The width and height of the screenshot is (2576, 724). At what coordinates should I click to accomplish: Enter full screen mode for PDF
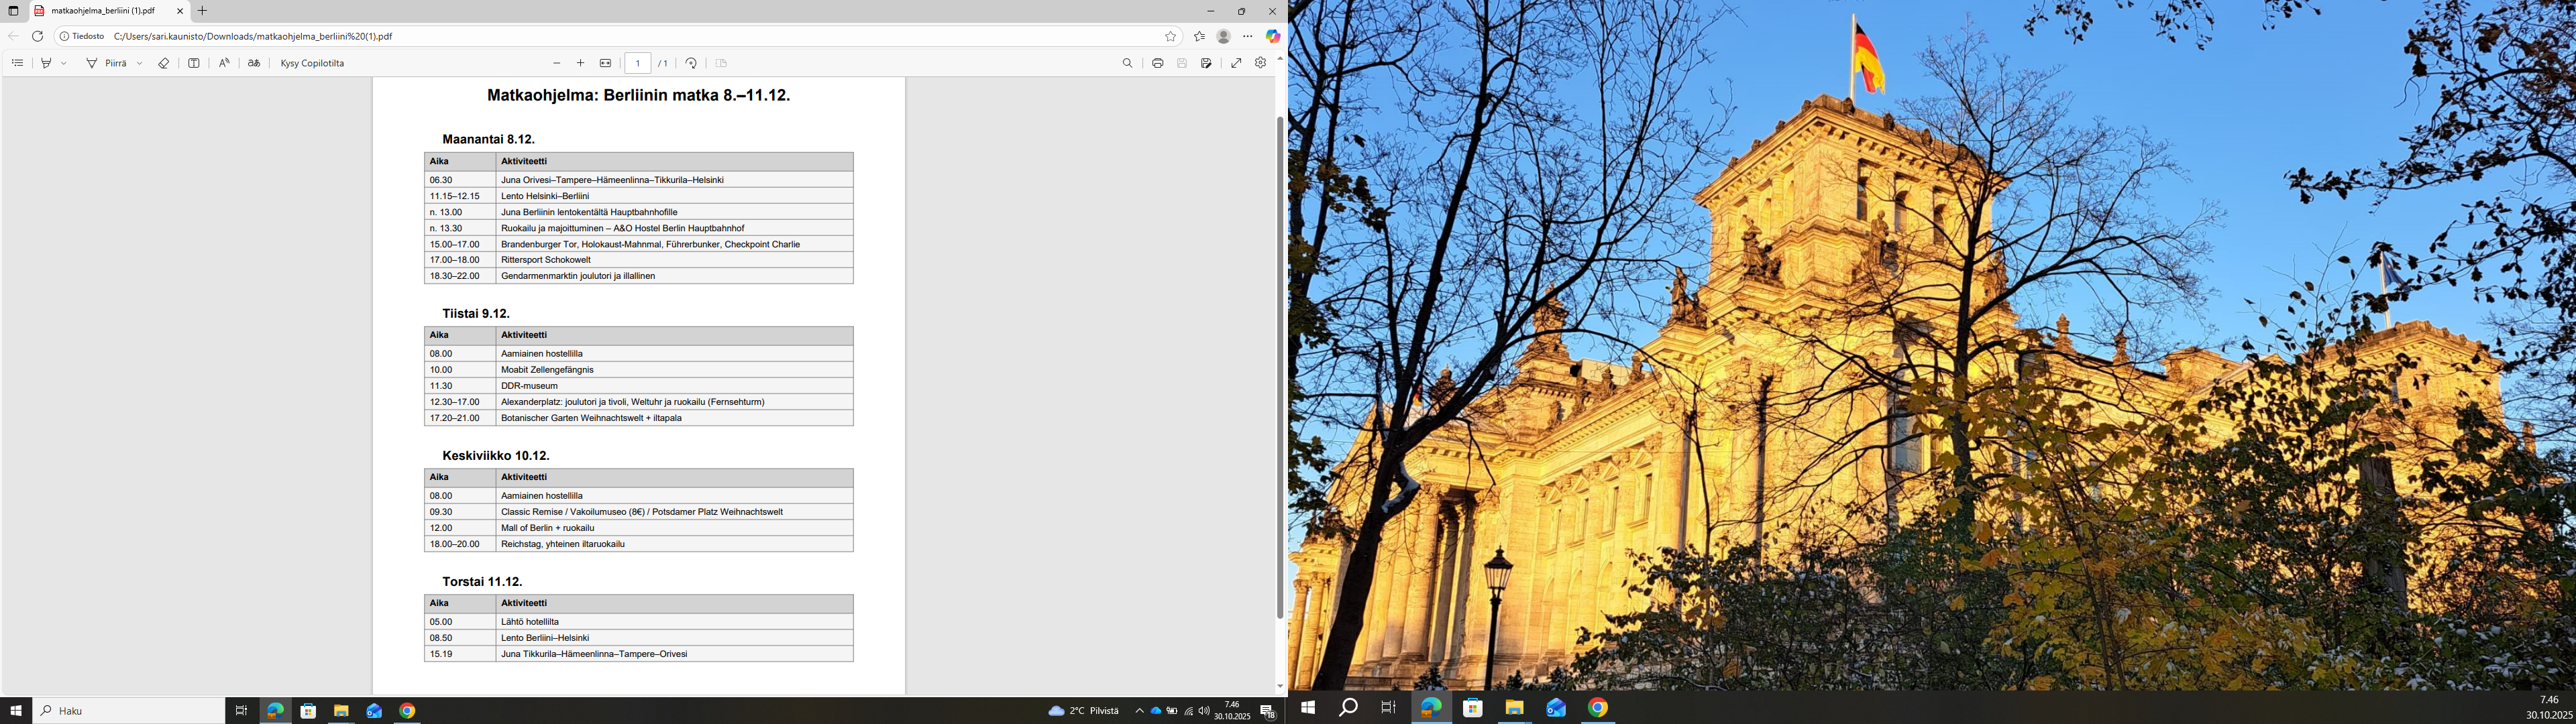(1236, 63)
